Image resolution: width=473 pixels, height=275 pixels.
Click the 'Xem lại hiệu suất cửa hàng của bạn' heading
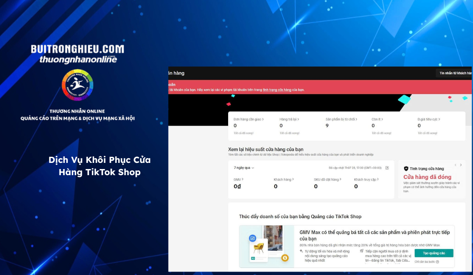click(266, 149)
